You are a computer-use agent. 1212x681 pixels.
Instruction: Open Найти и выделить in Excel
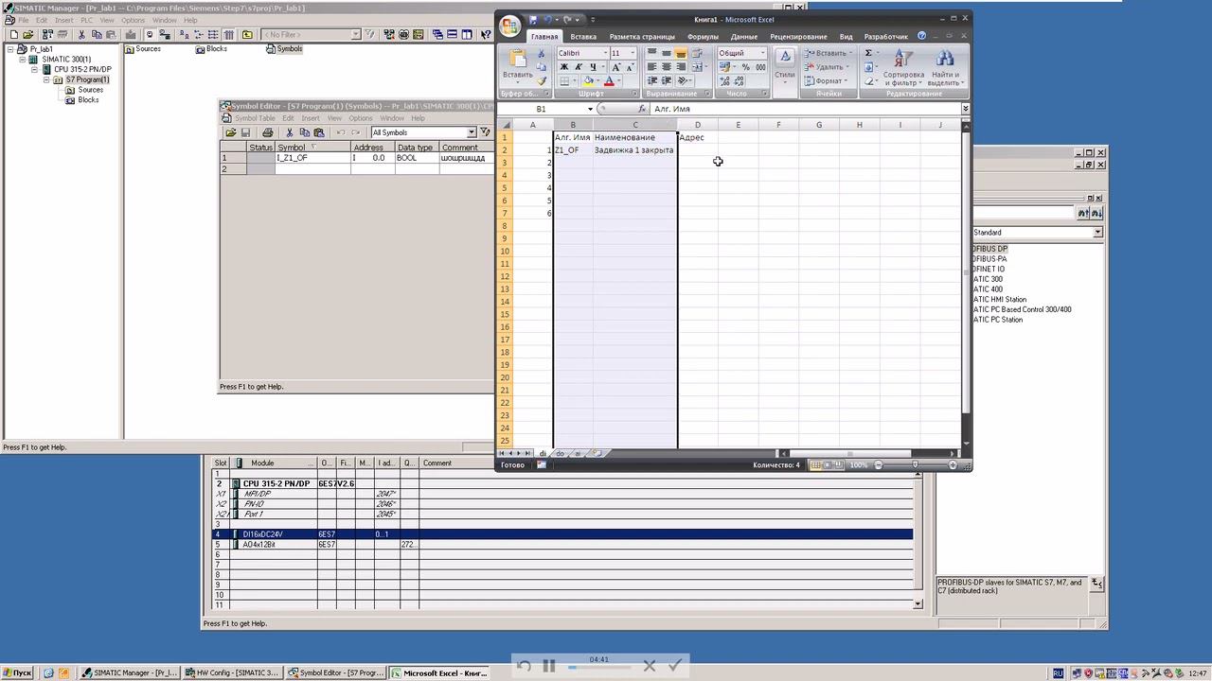pyautogui.click(x=945, y=69)
